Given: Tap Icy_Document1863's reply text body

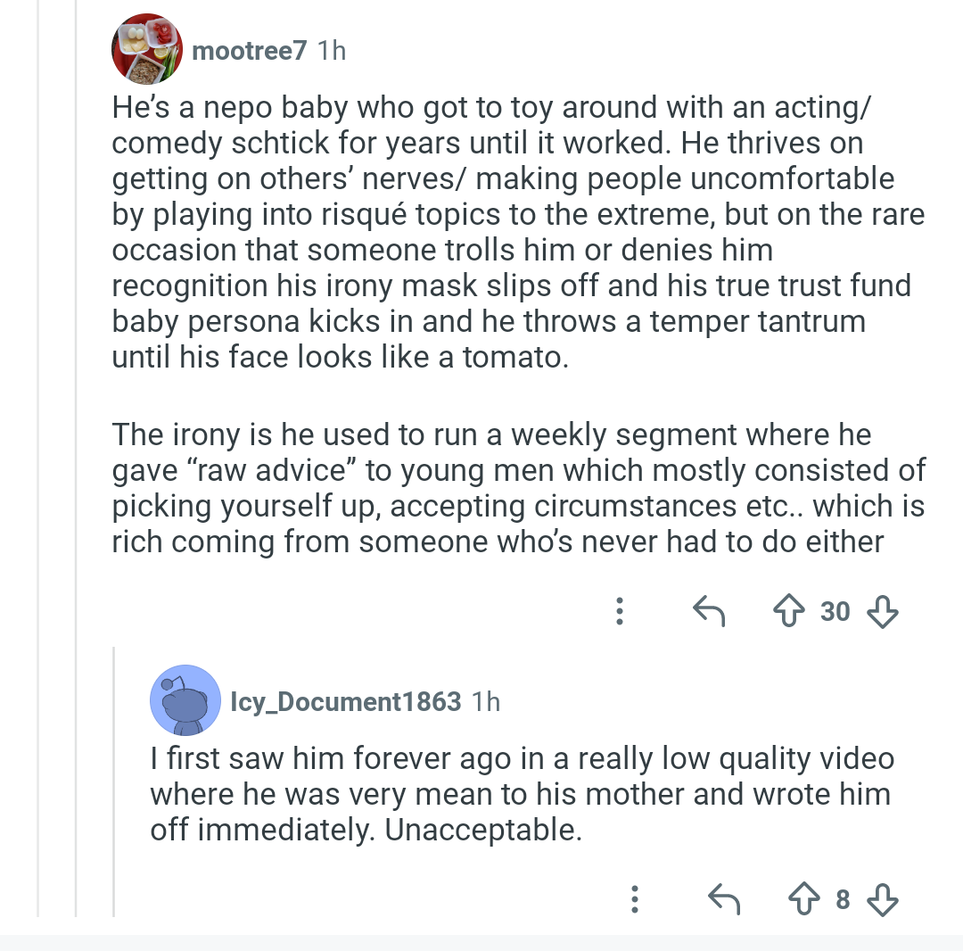Looking at the screenshot, I should coord(522,794).
